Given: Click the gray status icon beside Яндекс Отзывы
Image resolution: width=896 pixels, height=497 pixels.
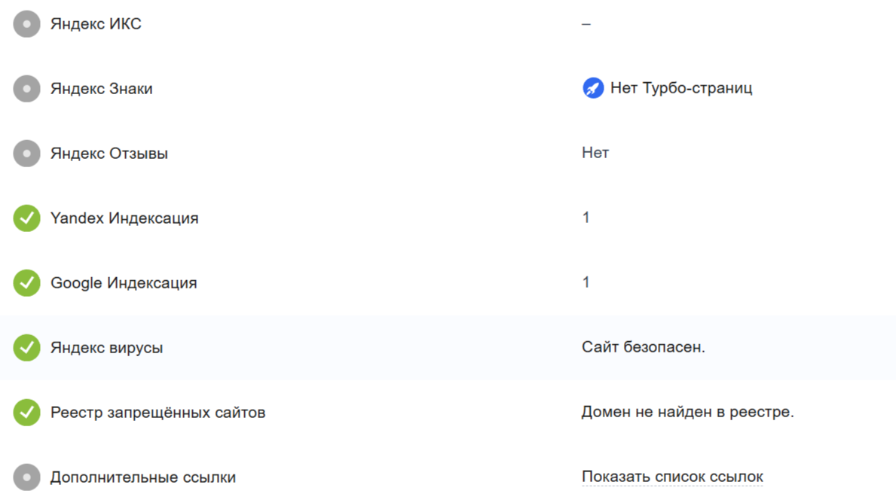Looking at the screenshot, I should 26,154.
